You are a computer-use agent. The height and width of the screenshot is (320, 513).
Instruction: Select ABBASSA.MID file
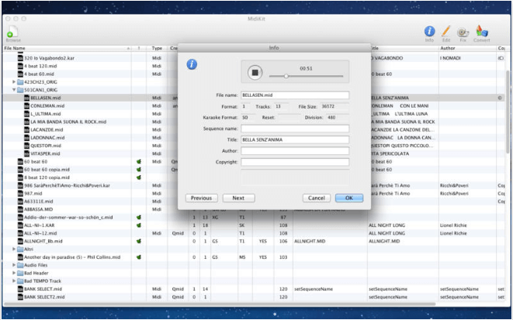click(38, 209)
